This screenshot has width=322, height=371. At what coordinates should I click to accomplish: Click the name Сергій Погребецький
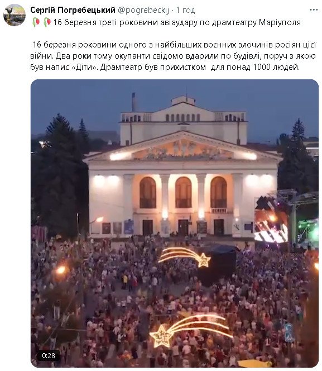pos(73,10)
